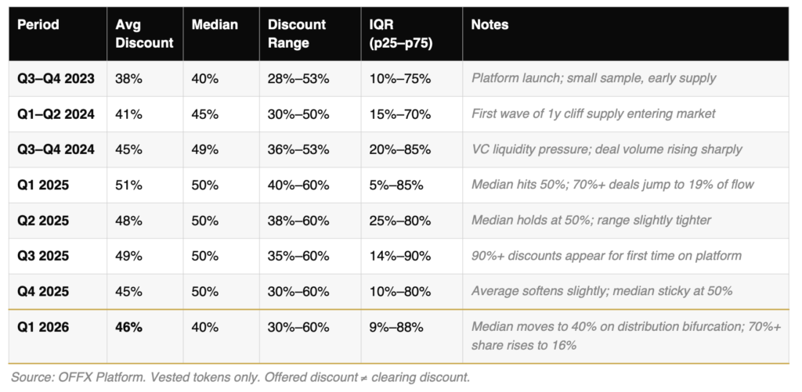
Task: Select the Q4 2025 period cell
Action: [x=43, y=291]
